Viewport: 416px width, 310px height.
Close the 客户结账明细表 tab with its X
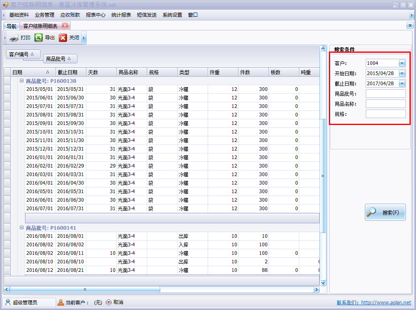(x=65, y=26)
